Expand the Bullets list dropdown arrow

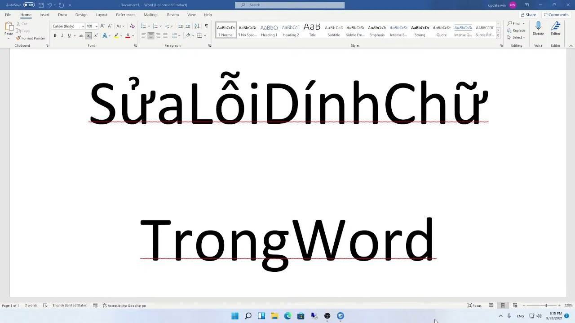(x=149, y=26)
